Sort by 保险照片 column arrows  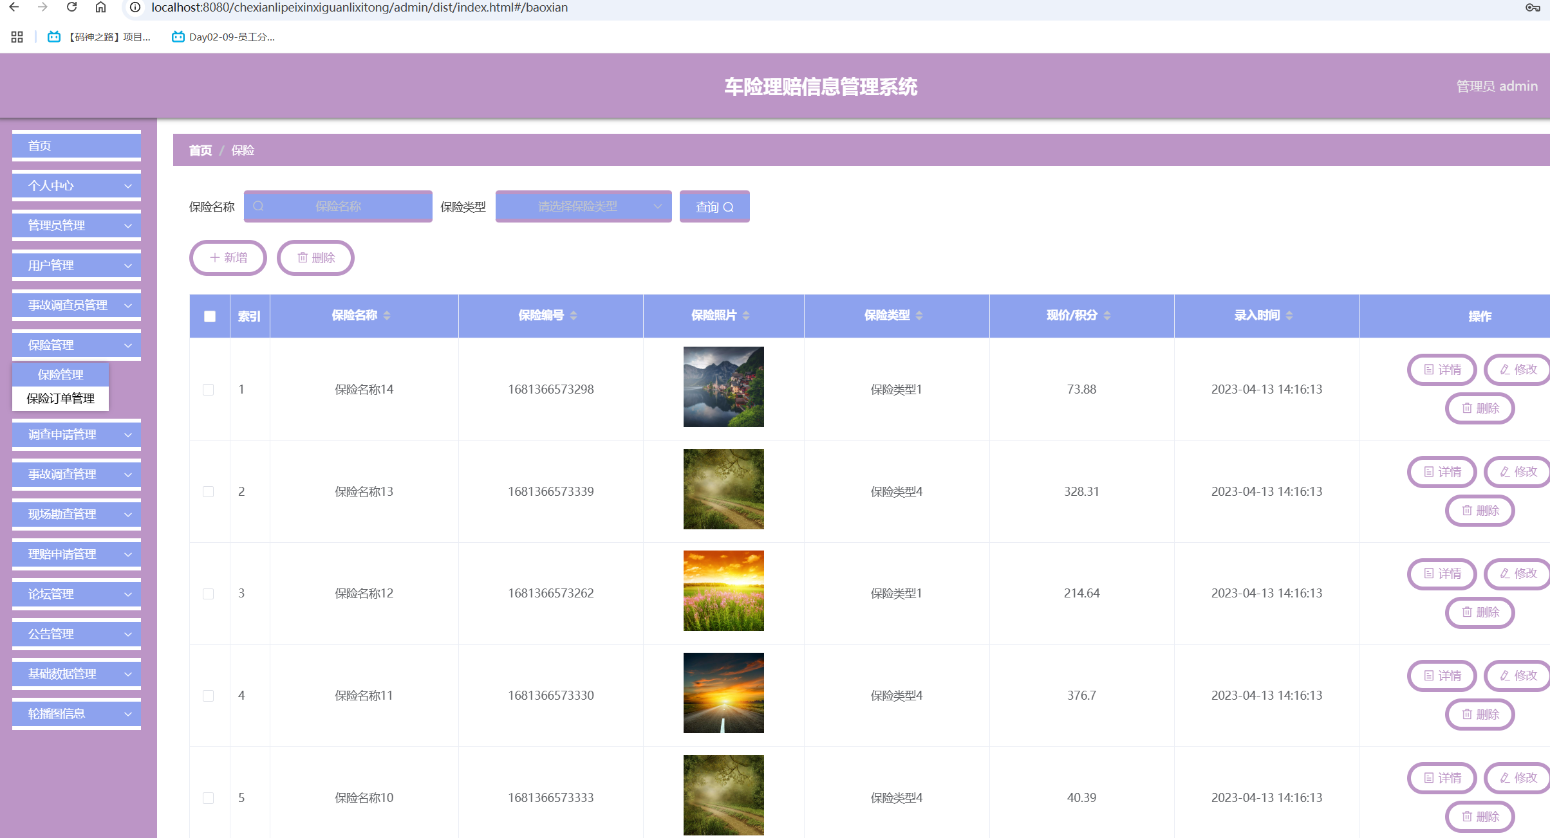[x=746, y=315]
